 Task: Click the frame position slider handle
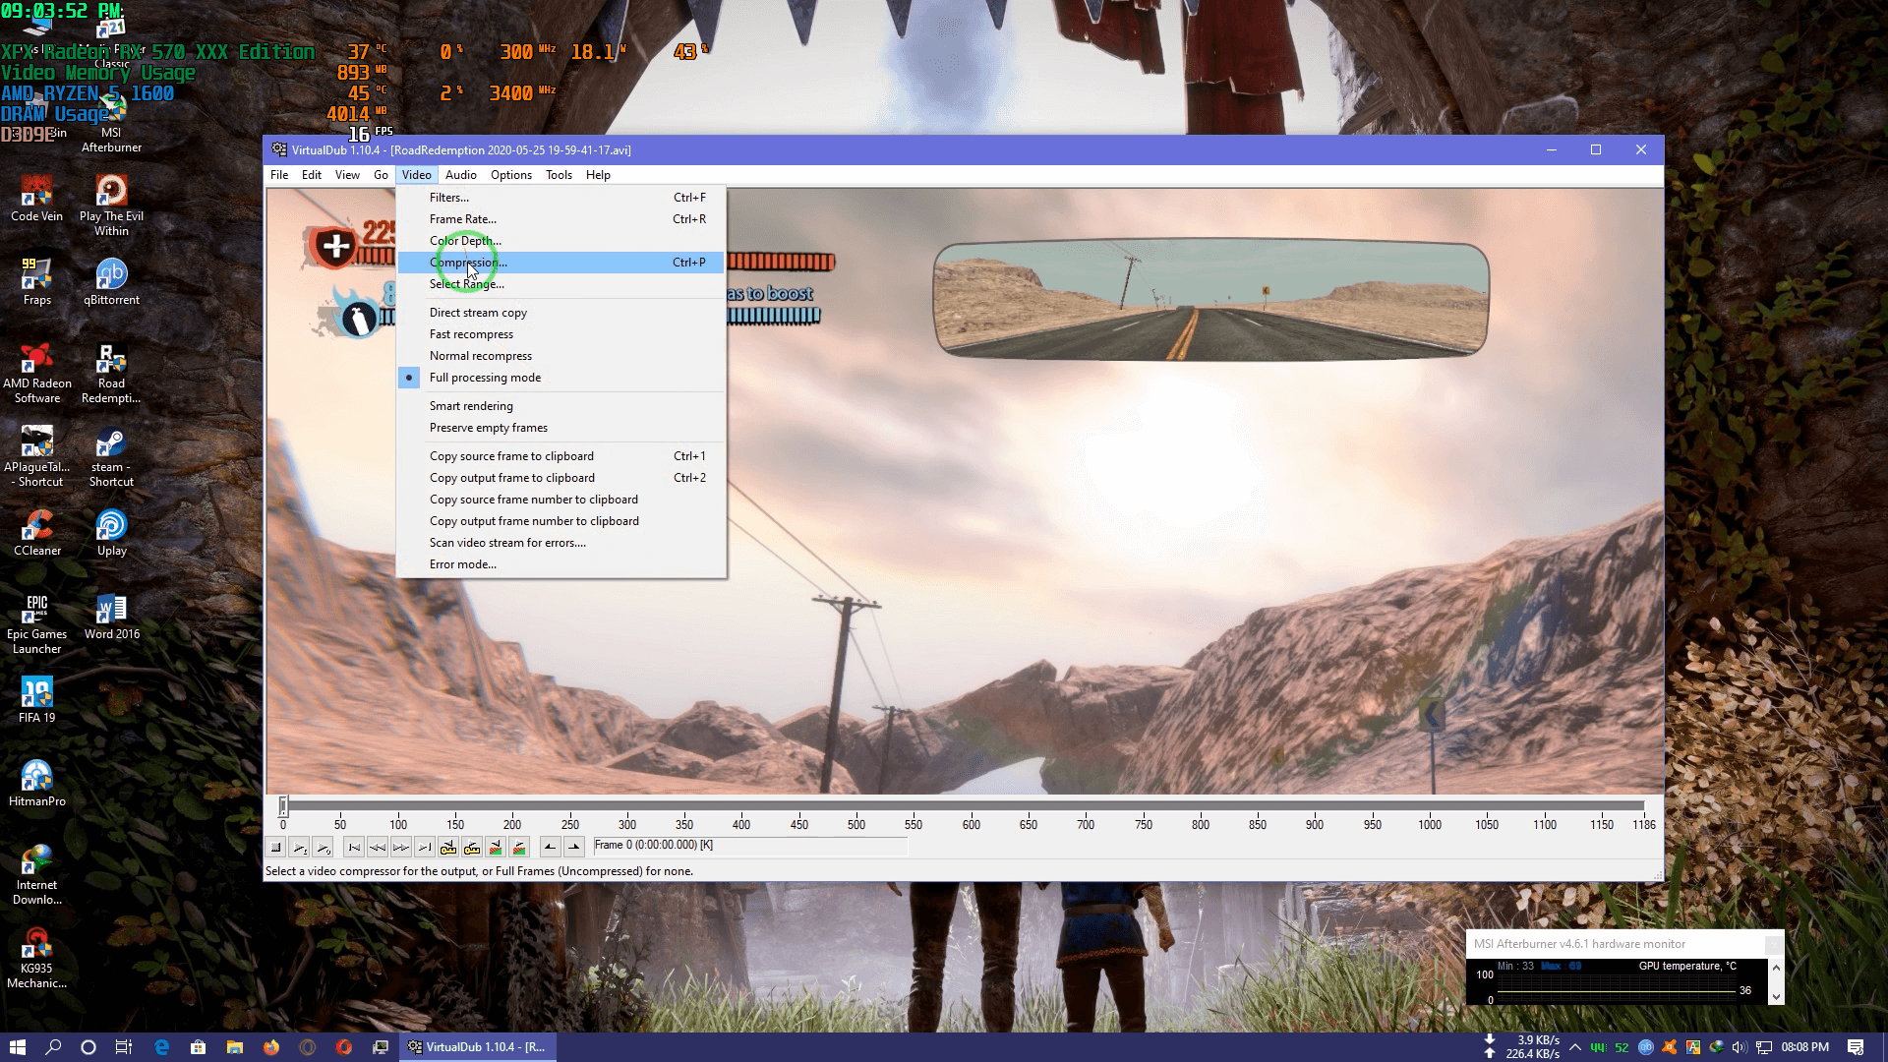[x=283, y=806]
